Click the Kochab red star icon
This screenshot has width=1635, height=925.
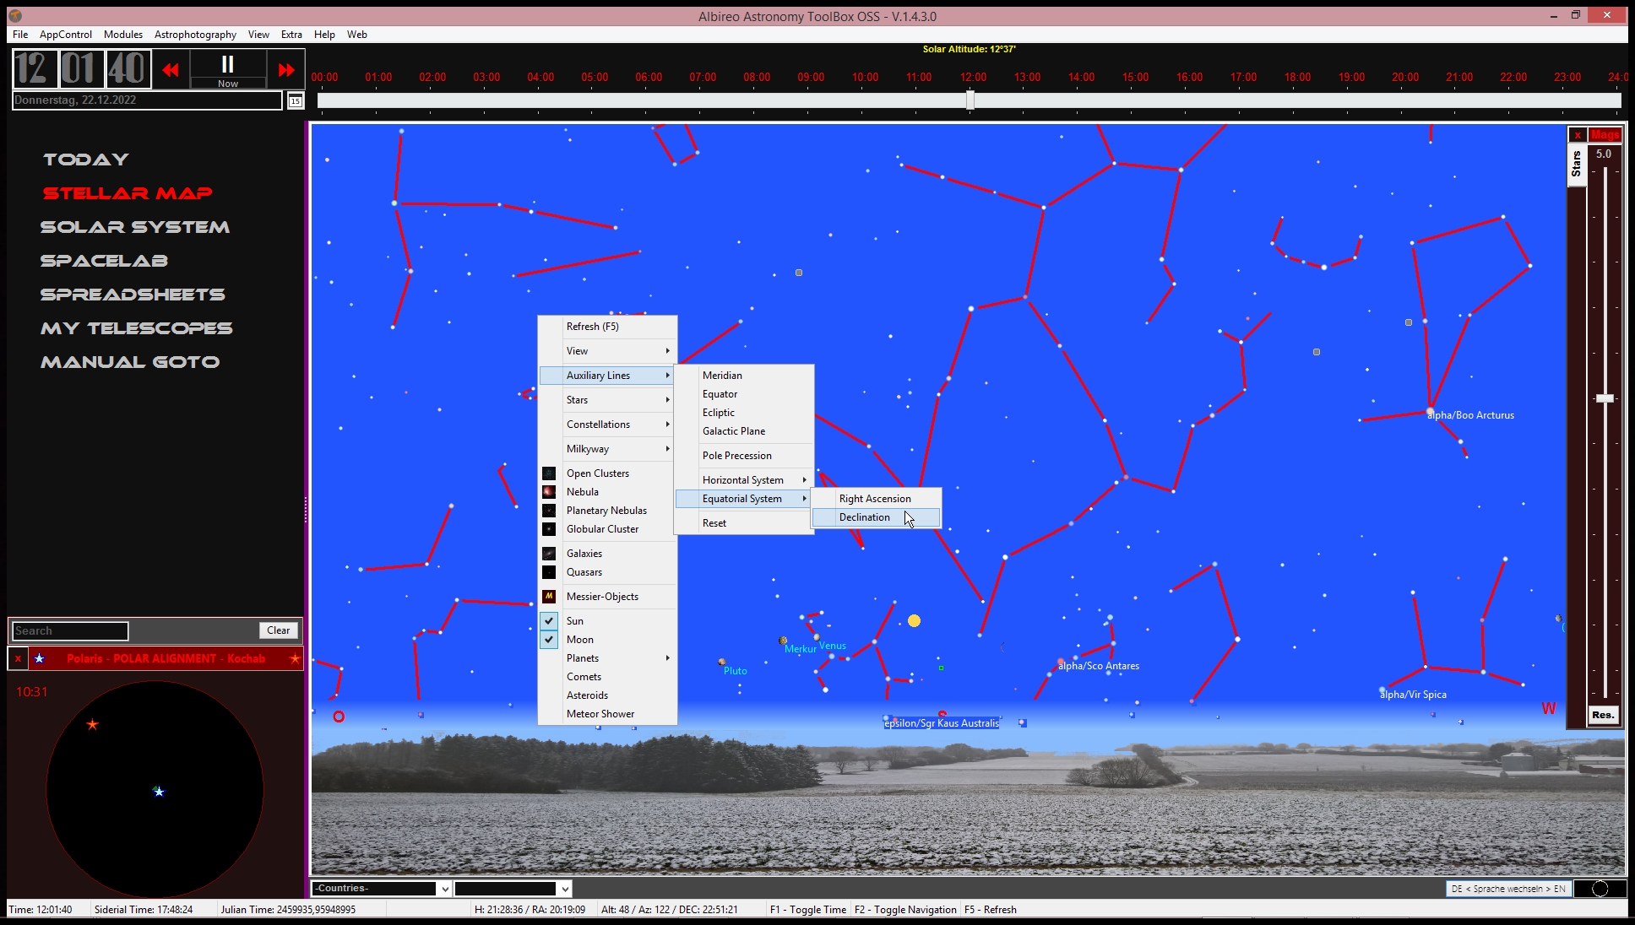point(295,658)
